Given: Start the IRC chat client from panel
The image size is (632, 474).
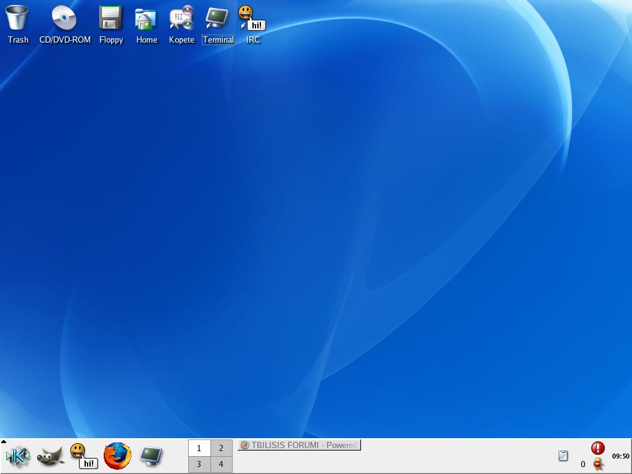Looking at the screenshot, I should (x=83, y=457).
